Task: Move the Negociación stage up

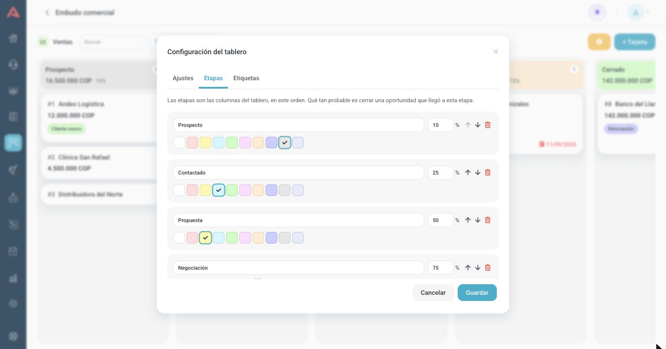Action: click(x=468, y=267)
